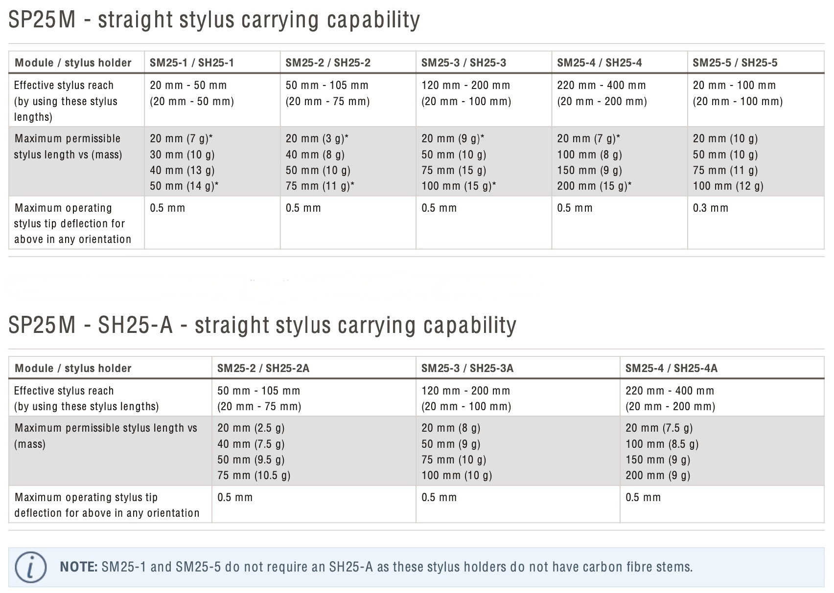Click the '100 mm (12 g)' entry
834x593 pixels.
tap(728, 186)
